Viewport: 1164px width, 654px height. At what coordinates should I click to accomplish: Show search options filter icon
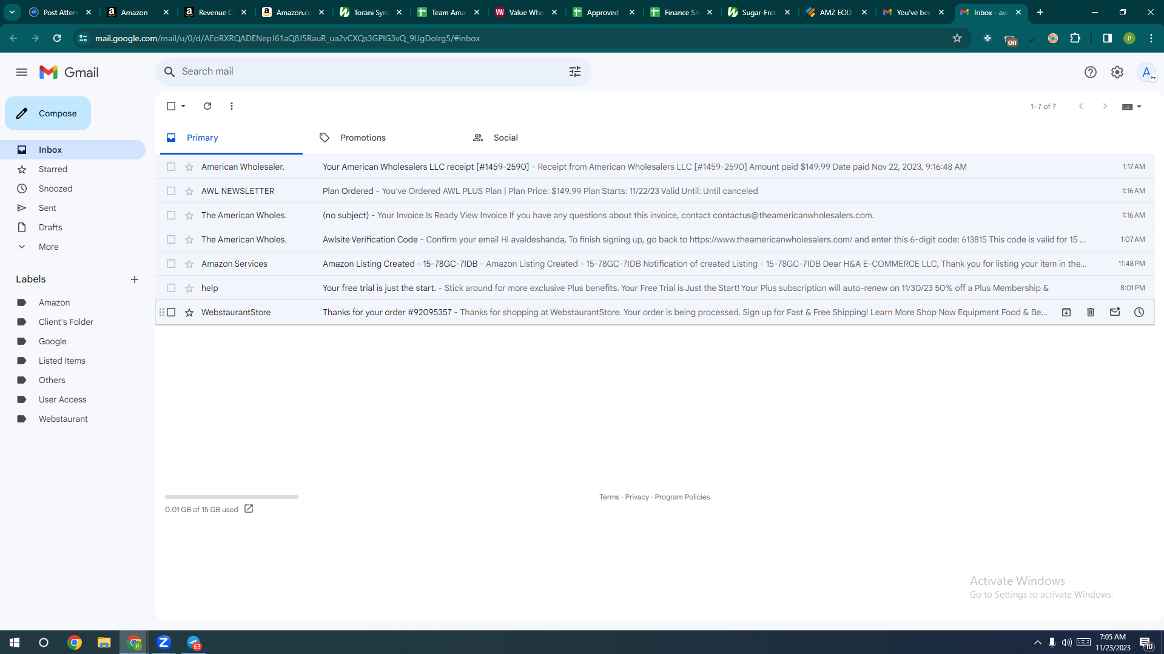coord(575,72)
